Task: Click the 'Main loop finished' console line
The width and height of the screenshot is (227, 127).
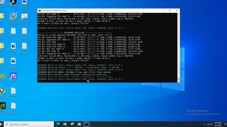Action: click(73, 74)
